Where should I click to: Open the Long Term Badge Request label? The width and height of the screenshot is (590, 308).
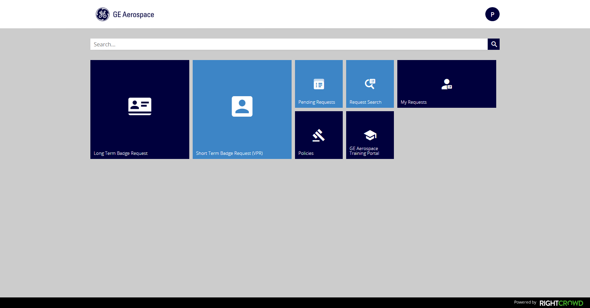pyautogui.click(x=121, y=153)
